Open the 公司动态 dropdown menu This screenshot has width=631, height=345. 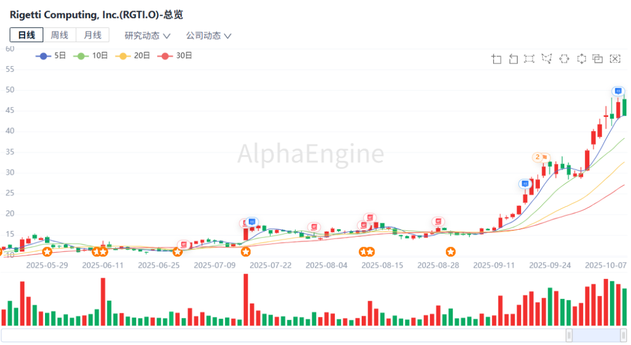[x=209, y=36]
